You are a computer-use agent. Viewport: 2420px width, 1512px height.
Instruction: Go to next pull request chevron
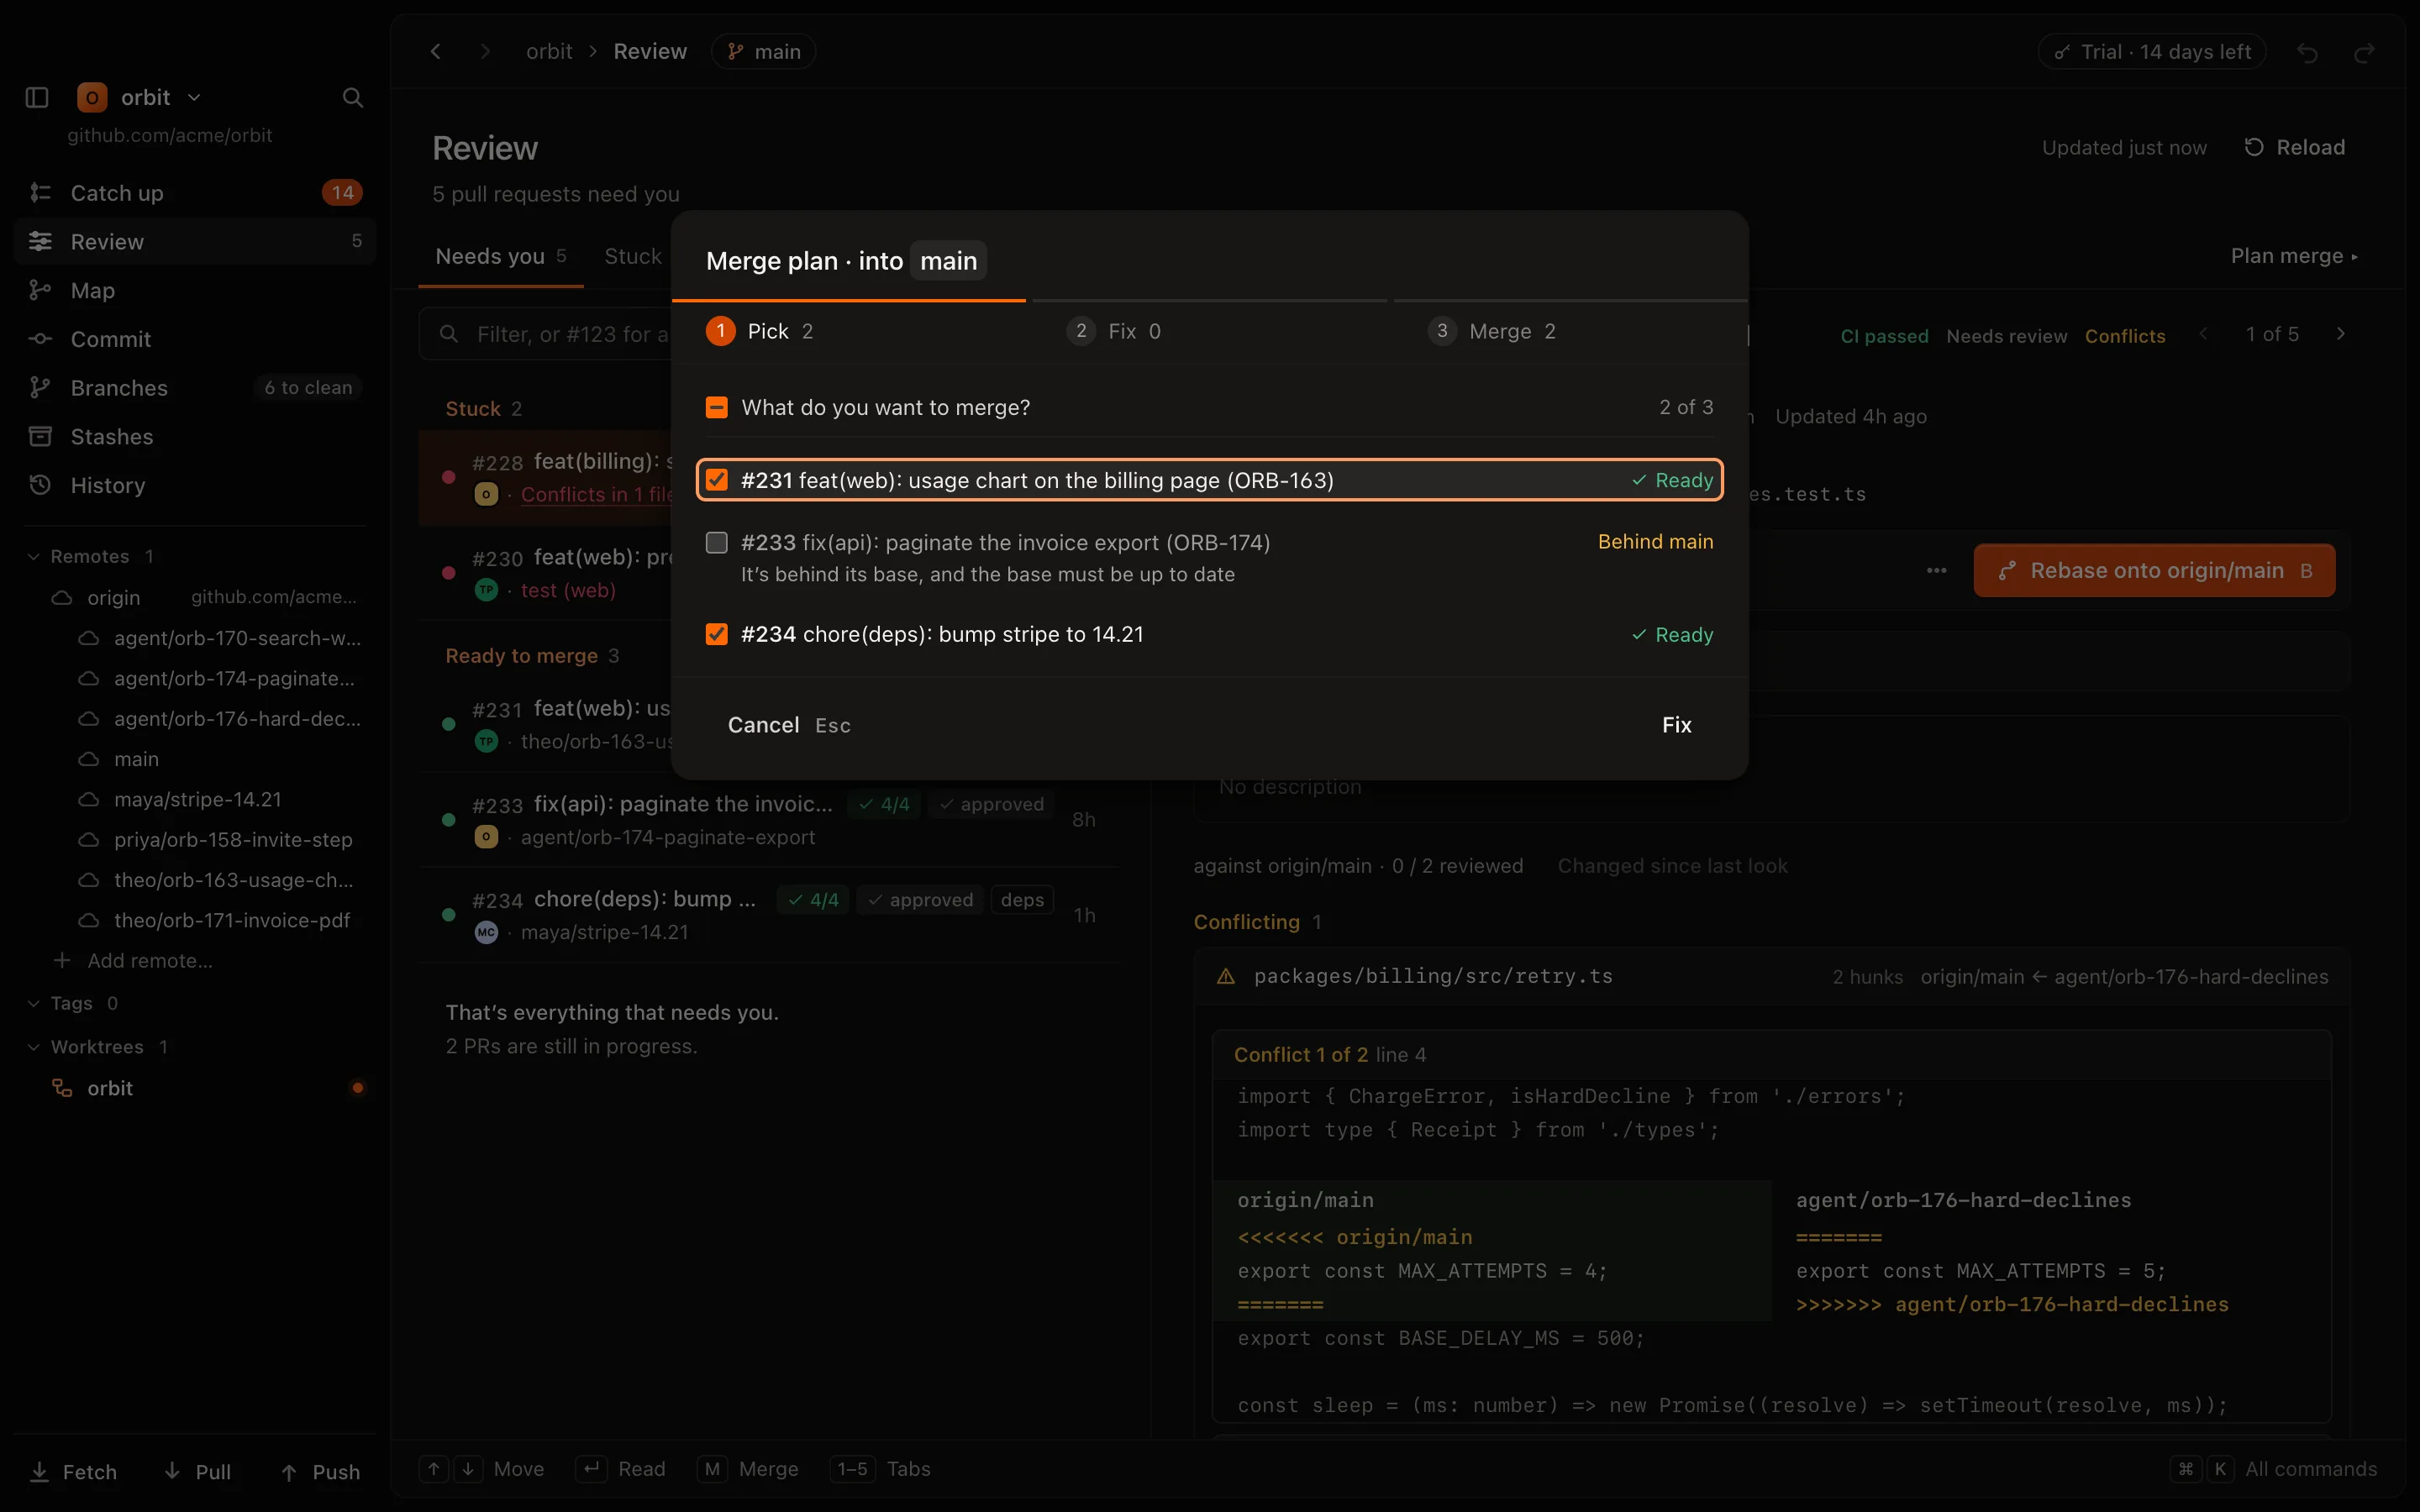click(x=2340, y=334)
